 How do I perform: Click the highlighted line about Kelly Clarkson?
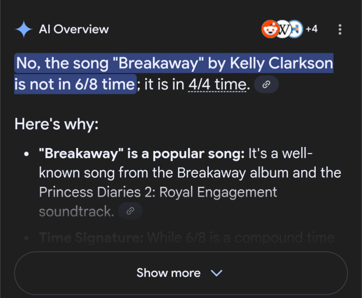tap(174, 63)
